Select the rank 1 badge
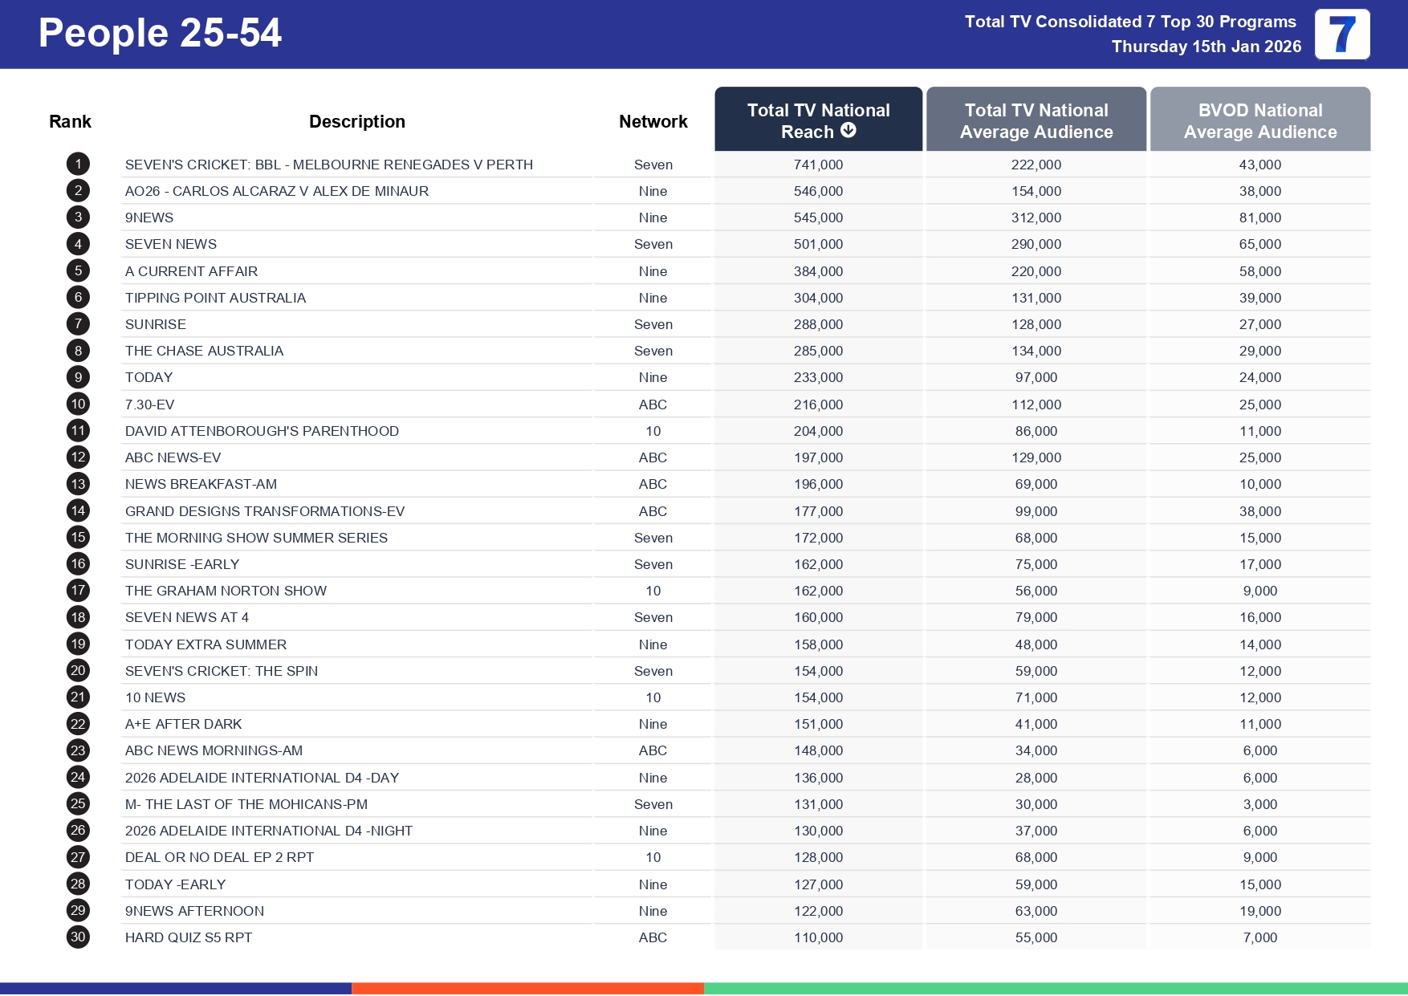Screen dimensions: 1408x996 coord(78,164)
